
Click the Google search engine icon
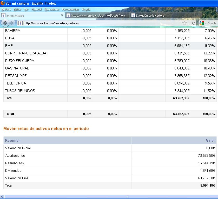[x=201, y=23]
